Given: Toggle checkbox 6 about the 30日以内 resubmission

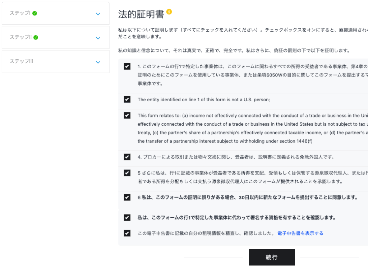Looking at the screenshot, I should [x=127, y=197].
